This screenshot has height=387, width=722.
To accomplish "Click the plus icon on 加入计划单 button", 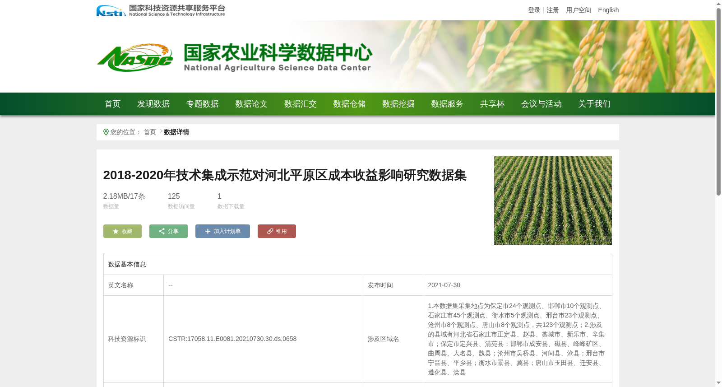I will pos(208,231).
